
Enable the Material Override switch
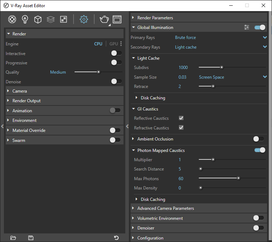coord(115,130)
